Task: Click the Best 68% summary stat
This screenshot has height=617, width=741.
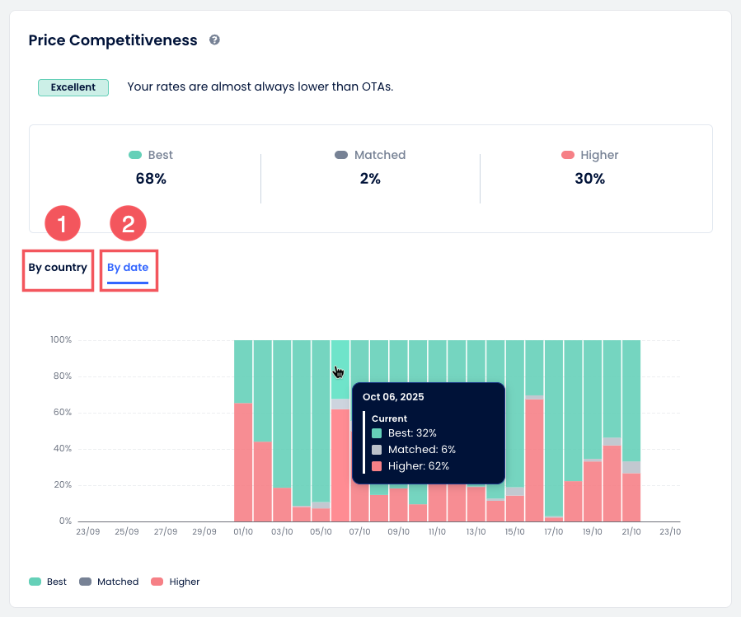Action: 151,166
